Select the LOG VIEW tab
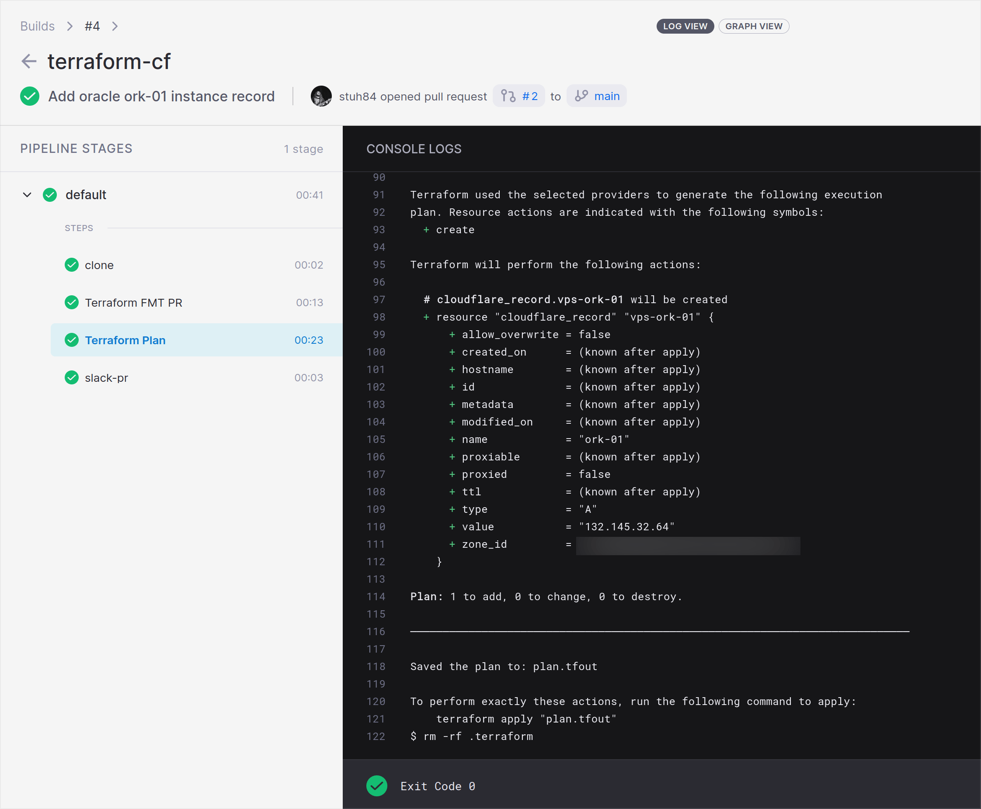981x809 pixels. tap(685, 26)
